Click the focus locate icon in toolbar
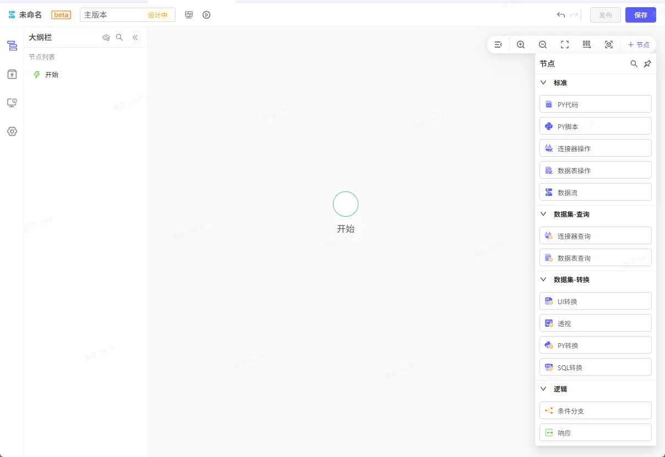Screen dimensions: 665x457 609,45
